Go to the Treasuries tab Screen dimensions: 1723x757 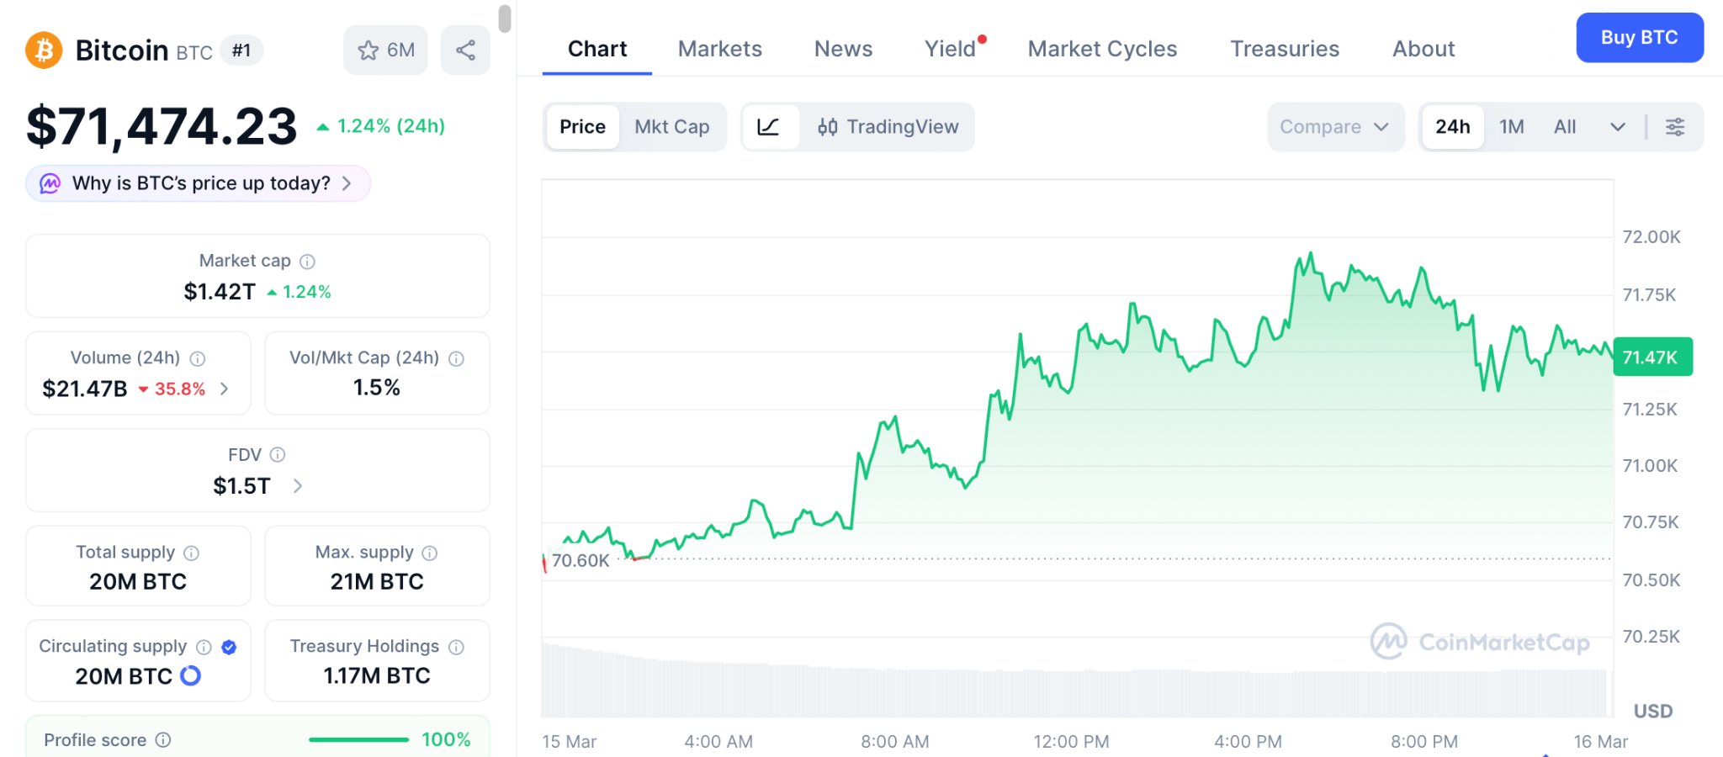coord(1284,49)
